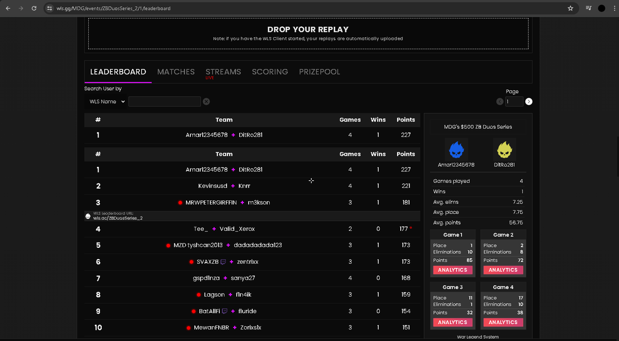Open the Scoring tab

270,72
